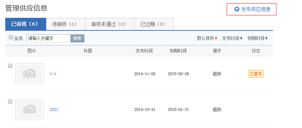Select the 已审核 (6) tab
Screen dimensions: 302x128
(x=26, y=24)
